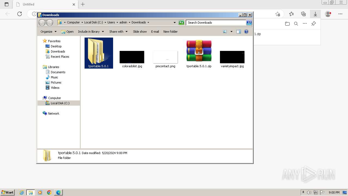Open a new Edge tab
Screen dimensions: 348x196
tap(83, 4)
